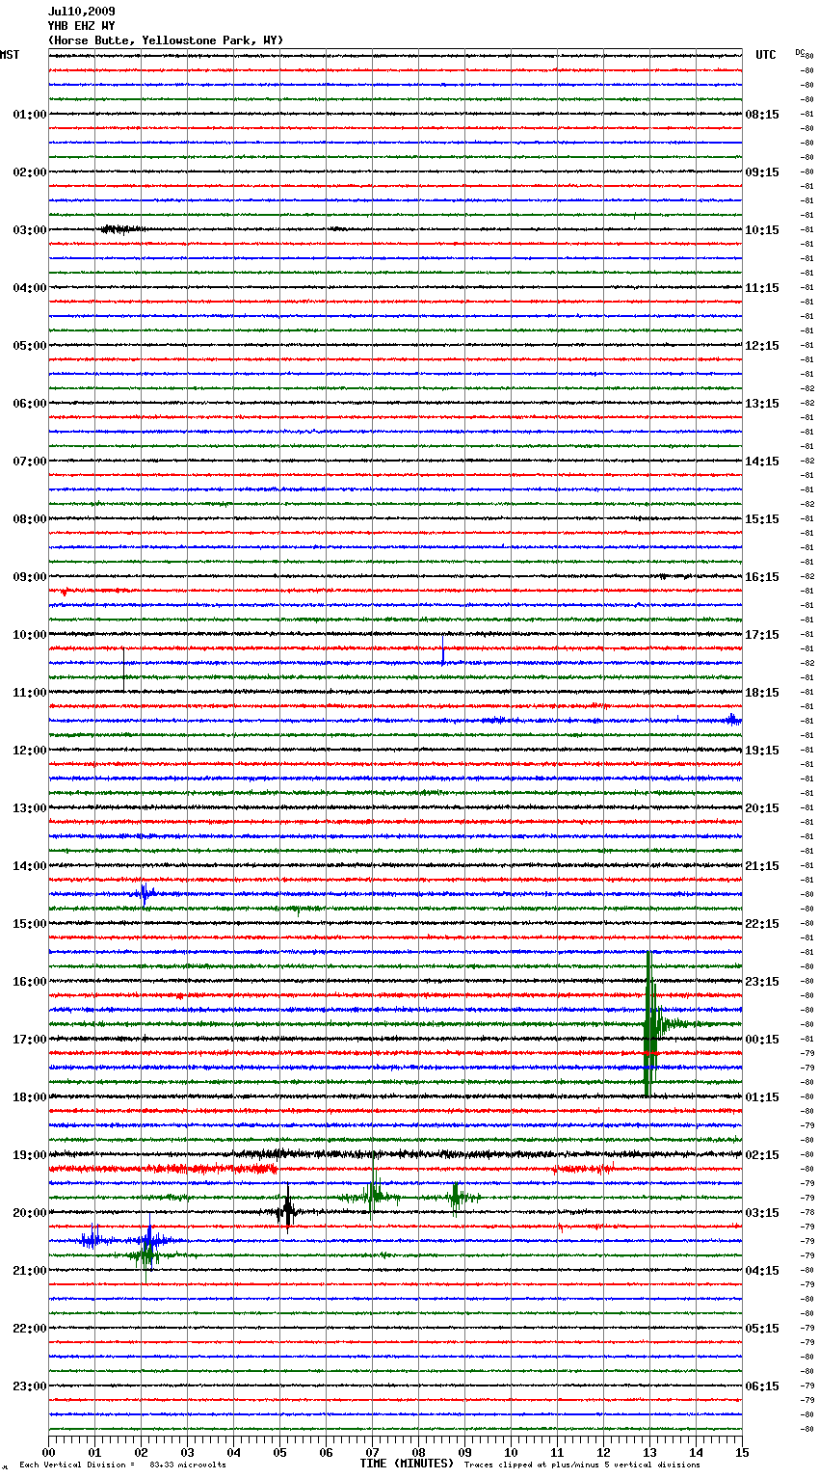The image size is (819, 1478).
Task: Select the station code YHB EHZ WY
Action: (81, 26)
